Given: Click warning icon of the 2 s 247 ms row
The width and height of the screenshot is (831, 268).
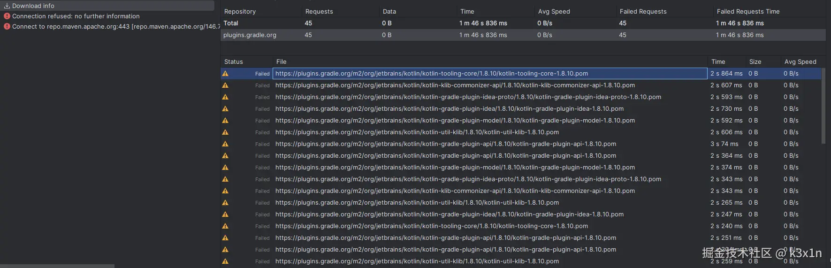Looking at the screenshot, I should (225, 214).
